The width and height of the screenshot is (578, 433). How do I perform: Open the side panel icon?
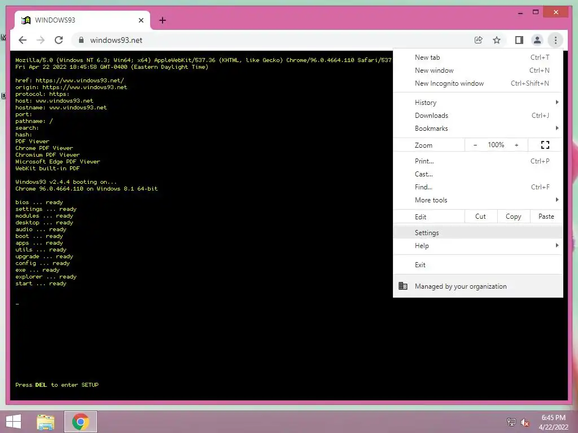[x=519, y=40]
